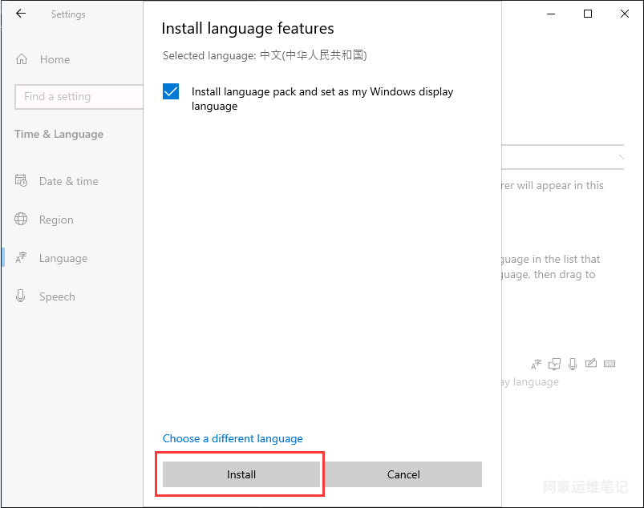644x508 pixels.
Task: Open the Home settings page
Action: (x=54, y=59)
